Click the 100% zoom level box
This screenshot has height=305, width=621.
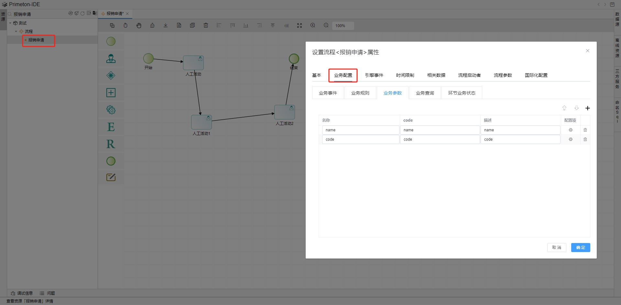pyautogui.click(x=343, y=26)
